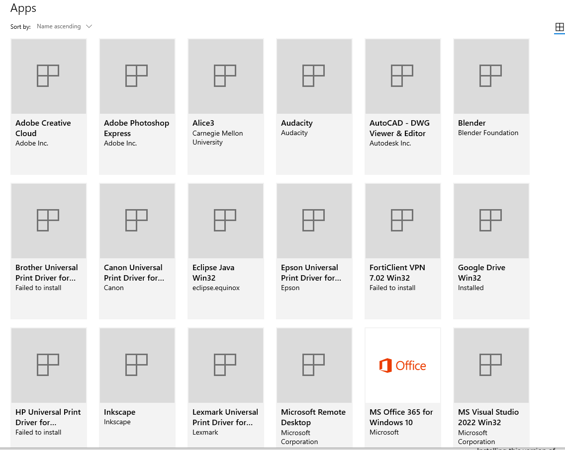Open the Microsoft Remote Desktop tile icon
The width and height of the screenshot is (565, 450).
(314, 366)
